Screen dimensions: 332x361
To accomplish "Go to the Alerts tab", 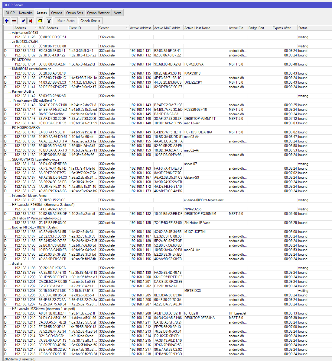I will 118,13.
